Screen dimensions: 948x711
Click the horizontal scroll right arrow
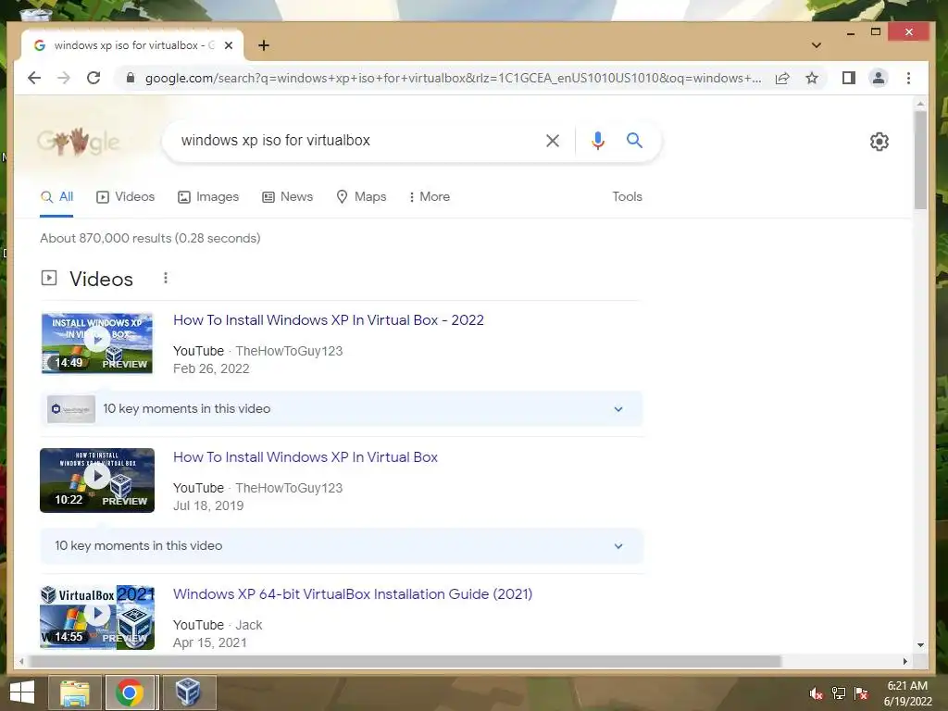pos(905,661)
